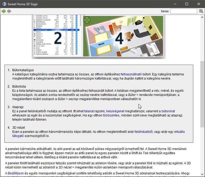
Task: Open the "helyiségeket" link
Action: 115,111
